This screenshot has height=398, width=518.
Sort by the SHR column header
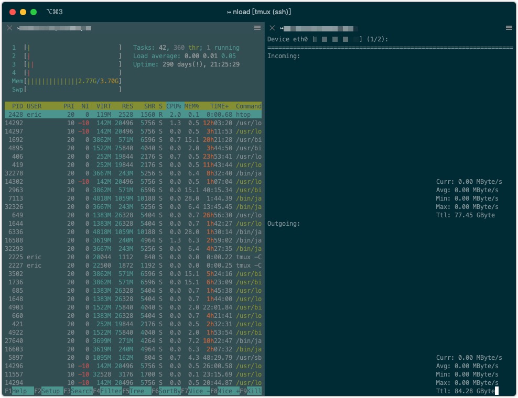click(x=149, y=106)
